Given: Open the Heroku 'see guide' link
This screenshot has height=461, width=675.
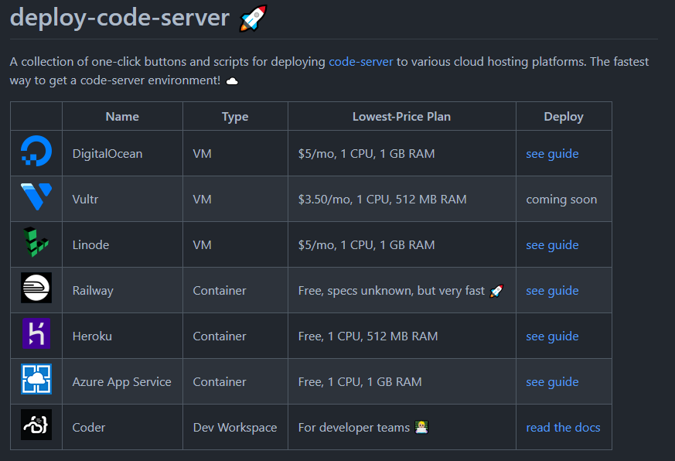Looking at the screenshot, I should [552, 336].
